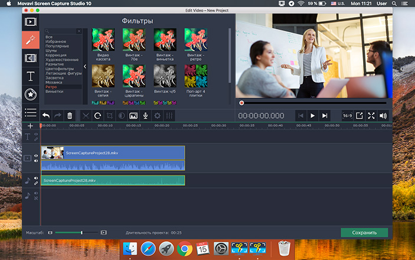Viewport: 415px width, 260px height.
Task: Collapse the filter categories panel arrow
Action: click(85, 66)
